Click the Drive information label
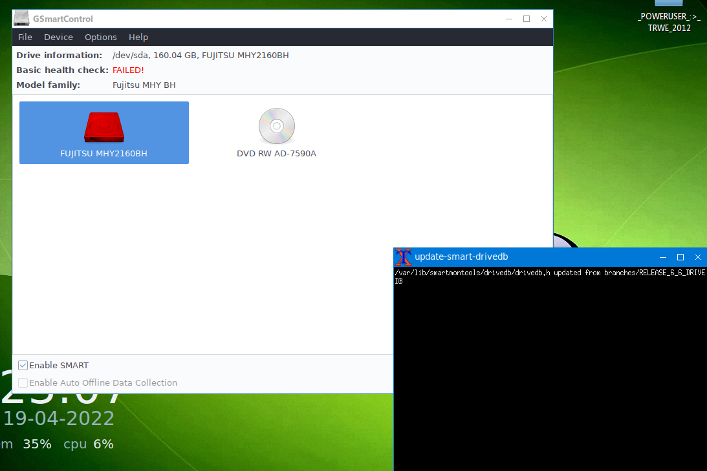707x471 pixels. pyautogui.click(x=59, y=56)
